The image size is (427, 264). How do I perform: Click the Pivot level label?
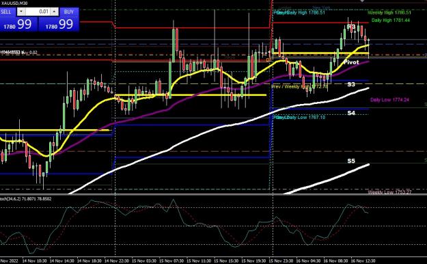click(351, 62)
